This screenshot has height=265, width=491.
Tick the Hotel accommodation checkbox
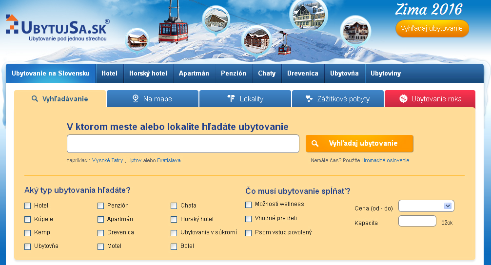tap(28, 206)
